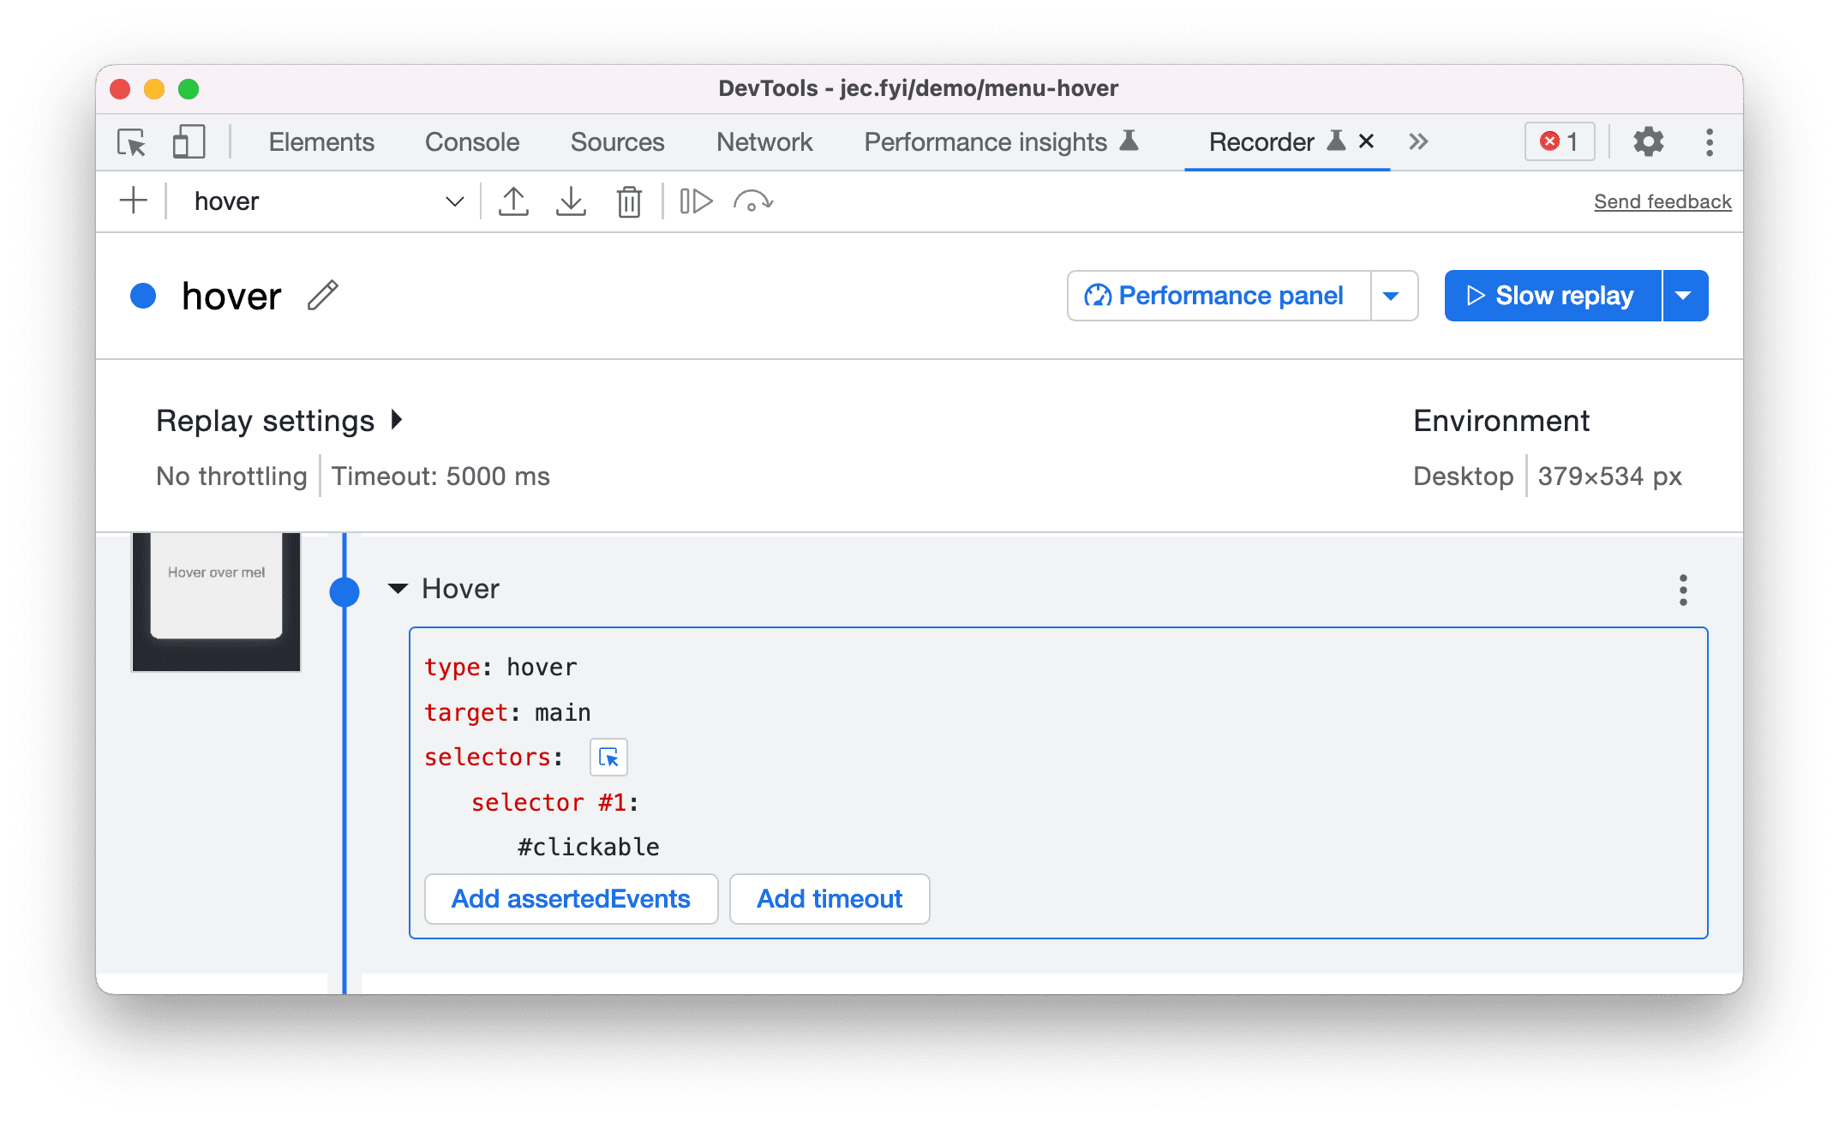Click the download/import recording icon
1839x1121 pixels.
pyautogui.click(x=572, y=200)
